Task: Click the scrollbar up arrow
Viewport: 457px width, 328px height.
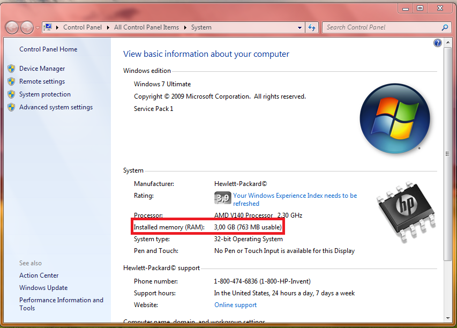Action: 448,43
